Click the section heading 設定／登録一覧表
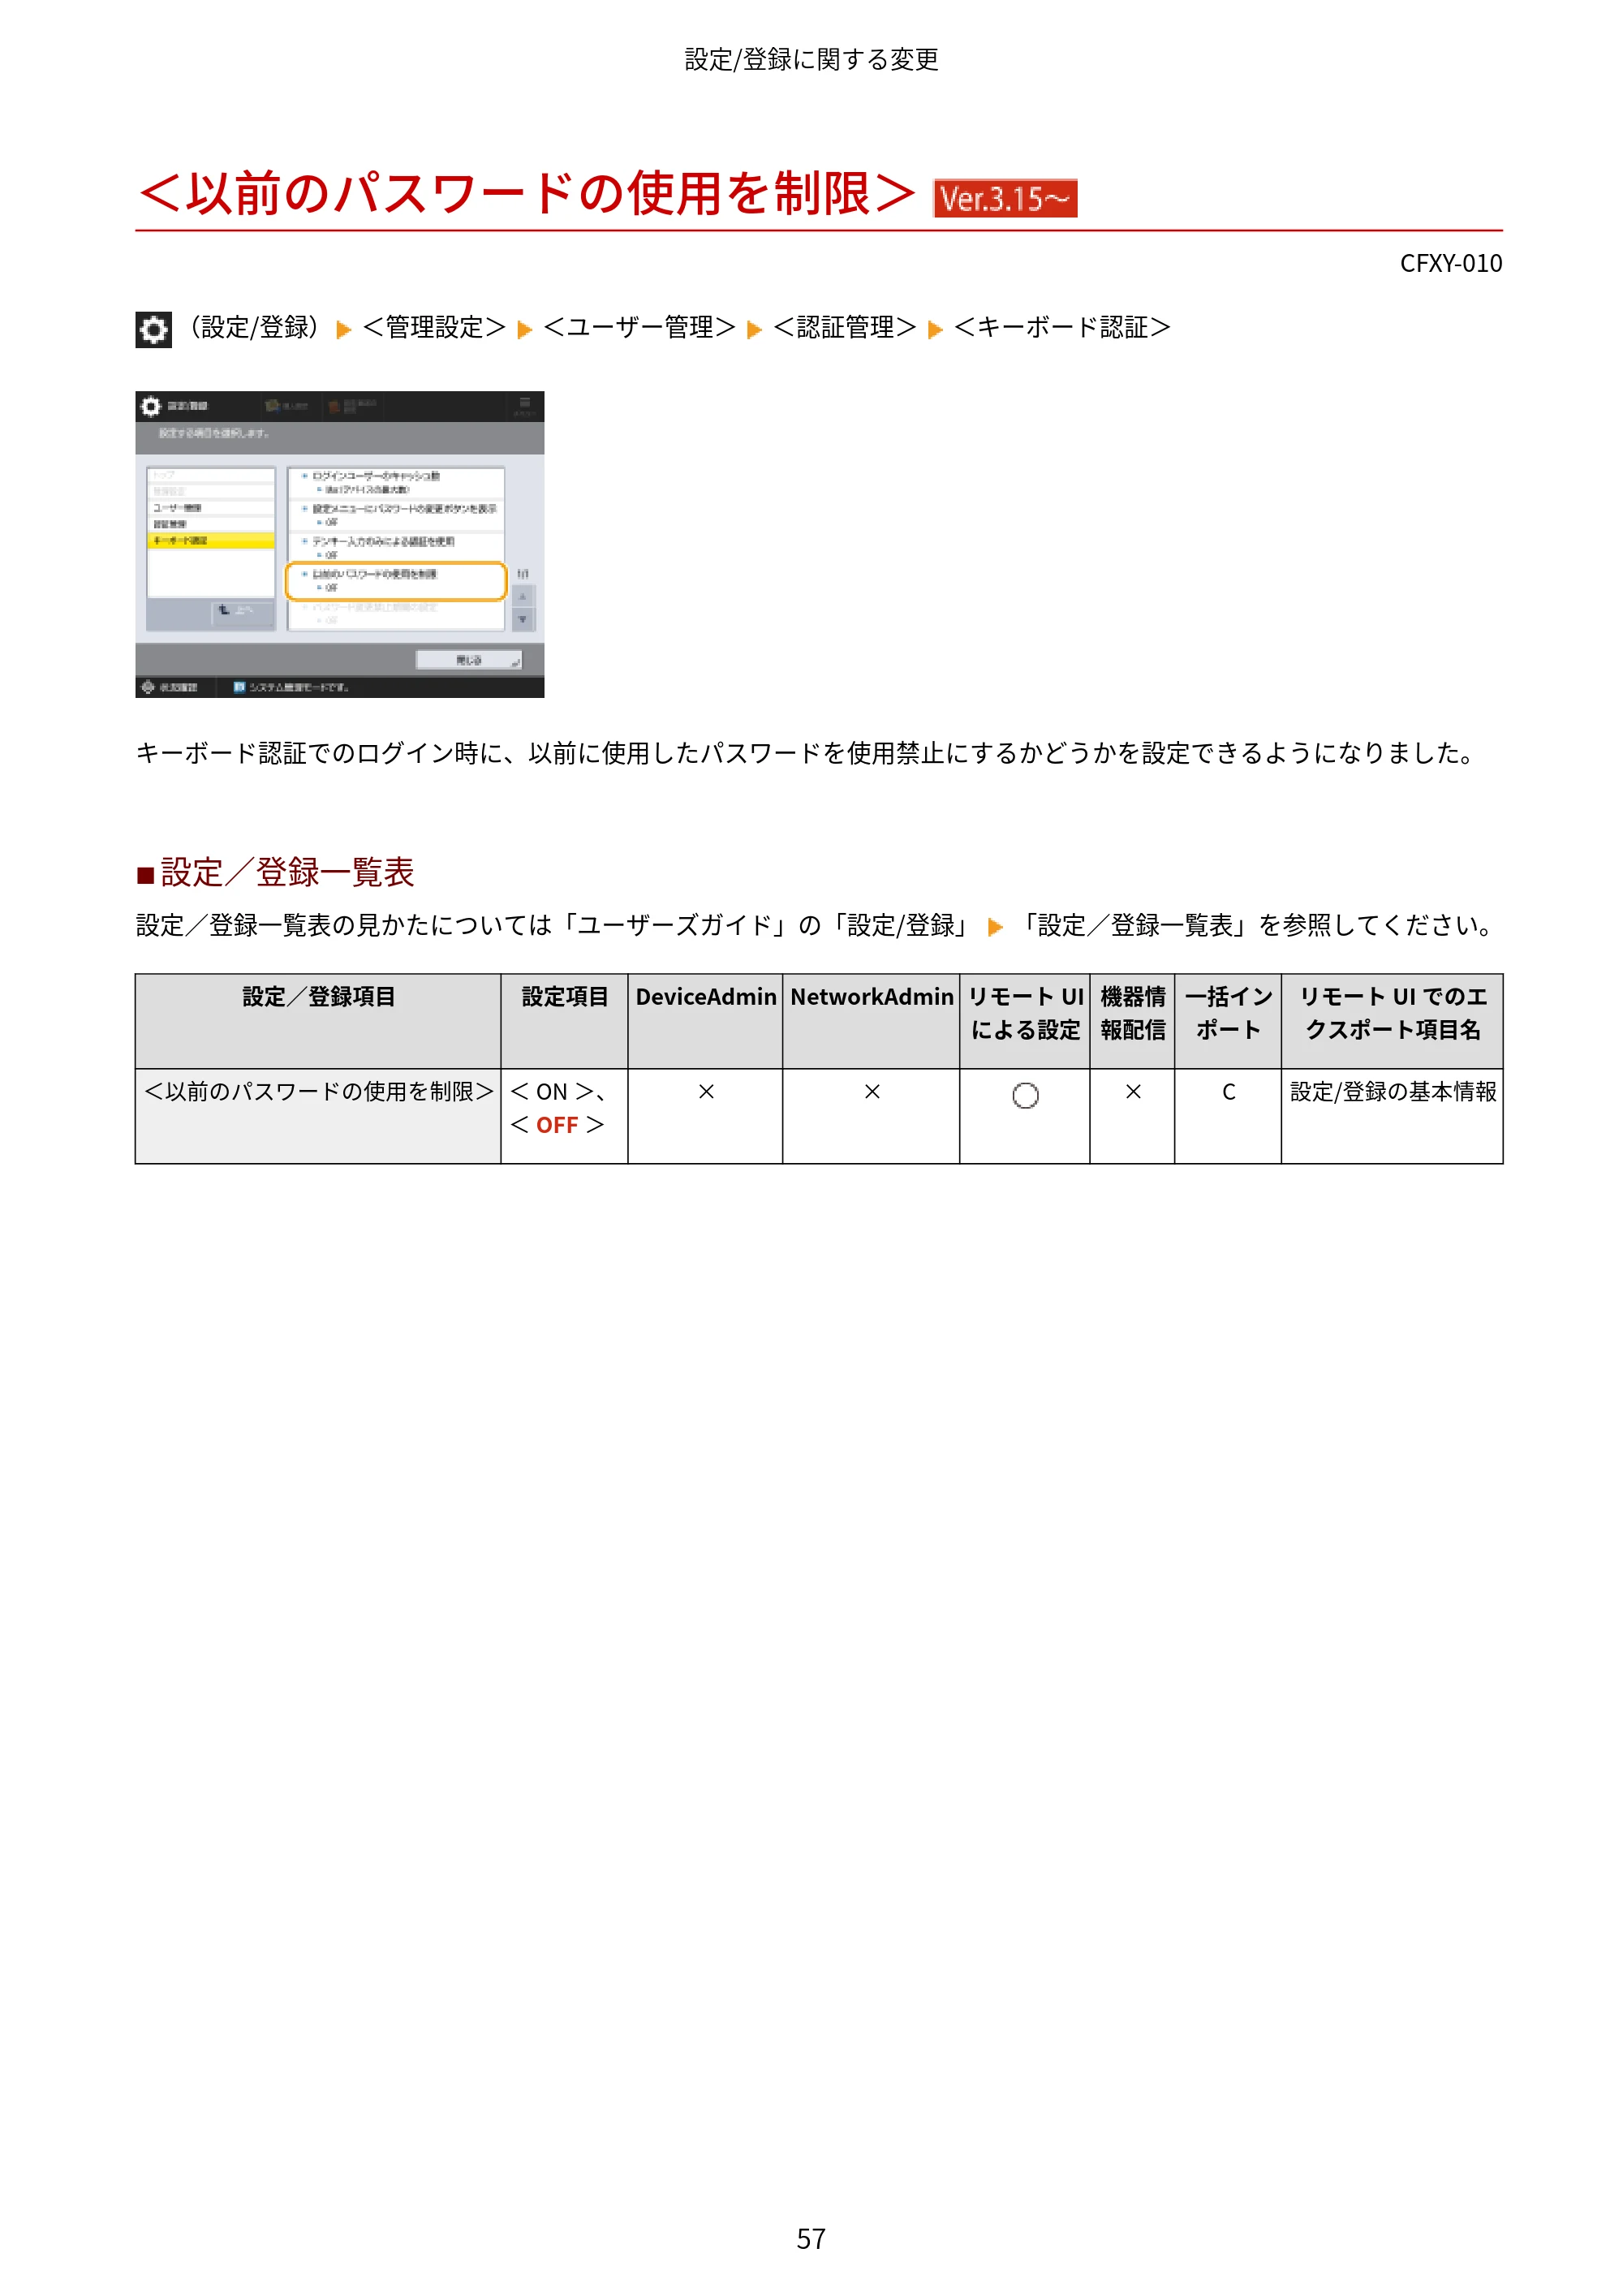 tap(287, 872)
